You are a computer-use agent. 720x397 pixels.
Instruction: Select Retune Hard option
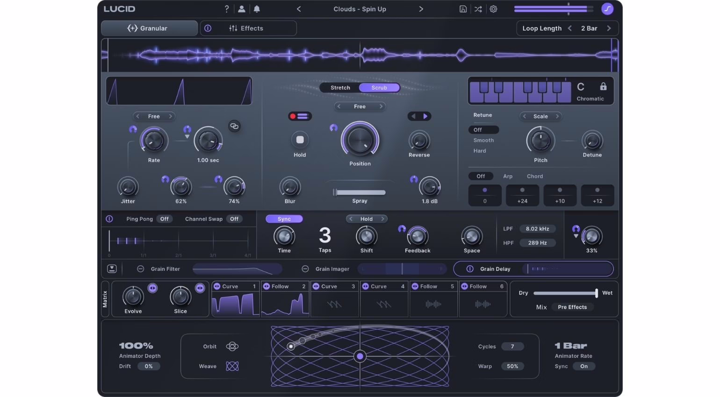[x=480, y=151]
